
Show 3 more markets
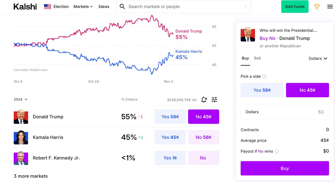pyautogui.click(x=31, y=176)
